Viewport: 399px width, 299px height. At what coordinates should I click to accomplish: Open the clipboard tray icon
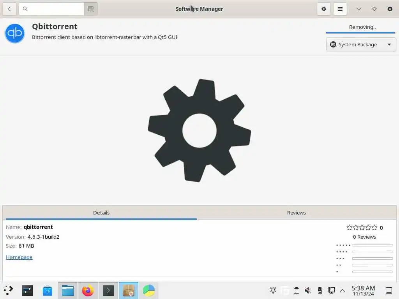pyautogui.click(x=296, y=290)
